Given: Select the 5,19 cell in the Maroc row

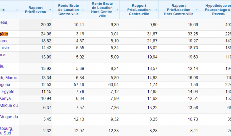Looking at the screenshot, I should click(x=115, y=41).
